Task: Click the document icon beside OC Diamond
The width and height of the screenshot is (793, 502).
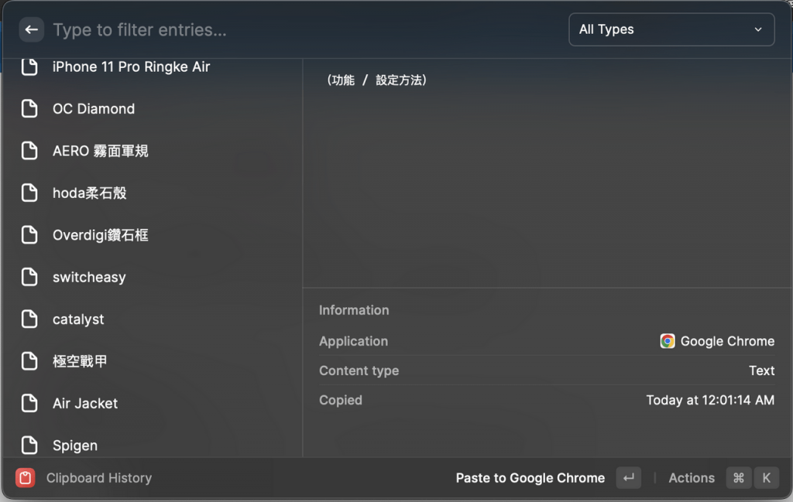Action: tap(29, 109)
